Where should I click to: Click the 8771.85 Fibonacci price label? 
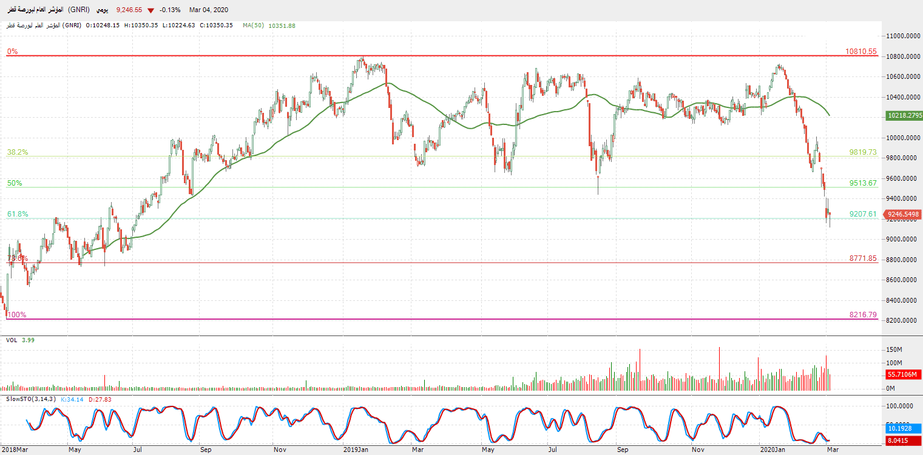tap(864, 258)
